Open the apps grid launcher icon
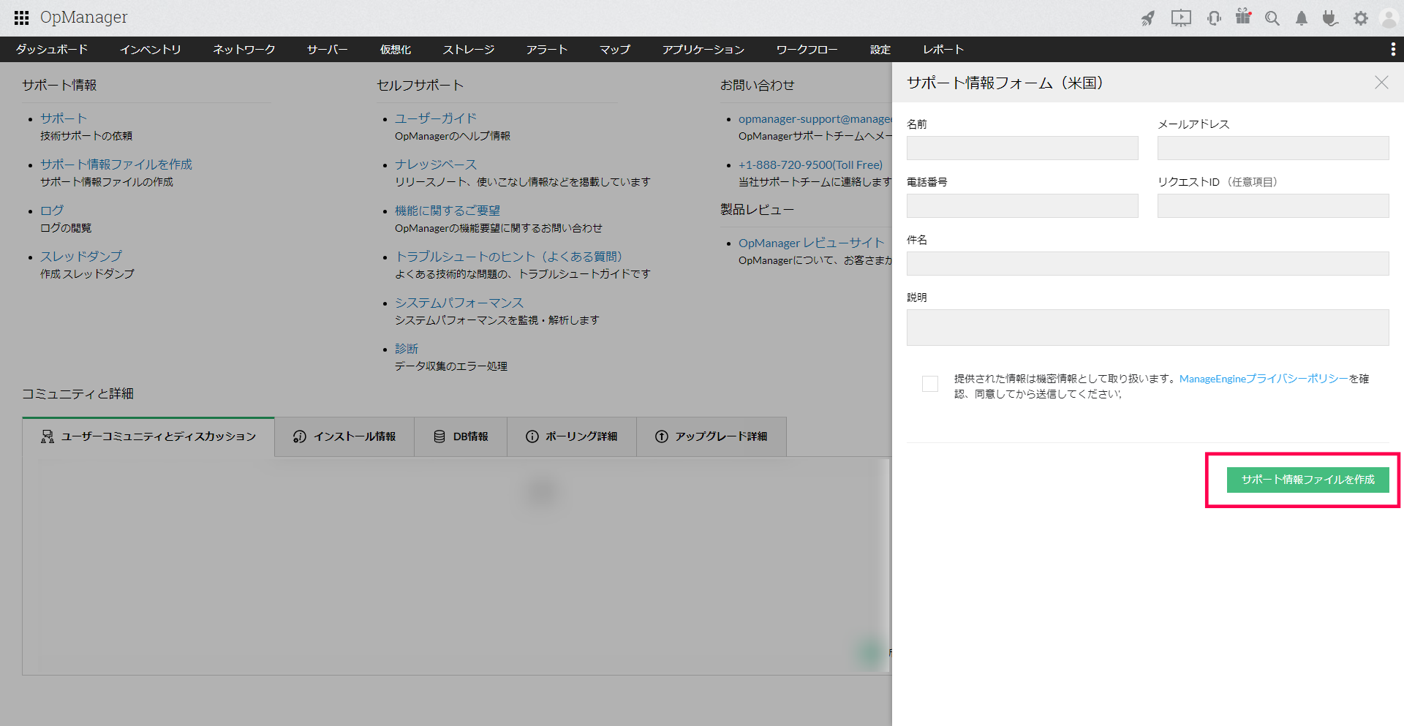Image resolution: width=1404 pixels, height=726 pixels. [21, 18]
